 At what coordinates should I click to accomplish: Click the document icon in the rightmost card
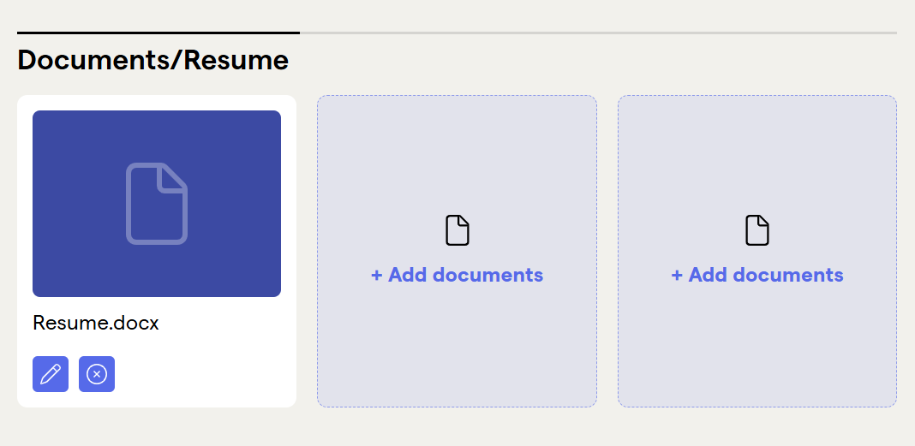(757, 230)
